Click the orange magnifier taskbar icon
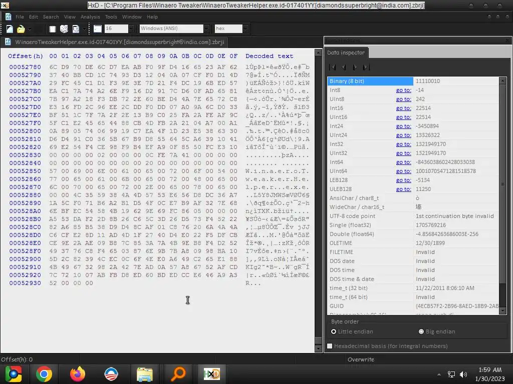 (178, 374)
